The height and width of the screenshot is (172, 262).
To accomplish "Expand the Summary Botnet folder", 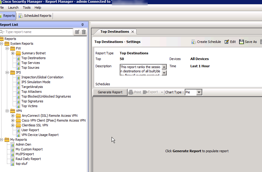I will tap(13, 53).
